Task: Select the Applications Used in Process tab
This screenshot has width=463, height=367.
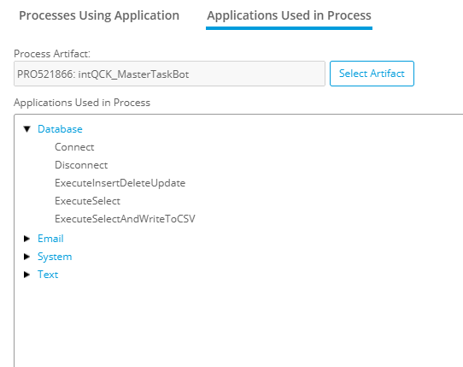Action: [x=289, y=15]
